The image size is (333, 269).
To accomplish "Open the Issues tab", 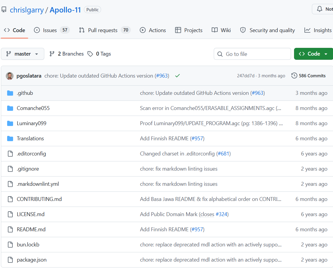I will coord(50,30).
